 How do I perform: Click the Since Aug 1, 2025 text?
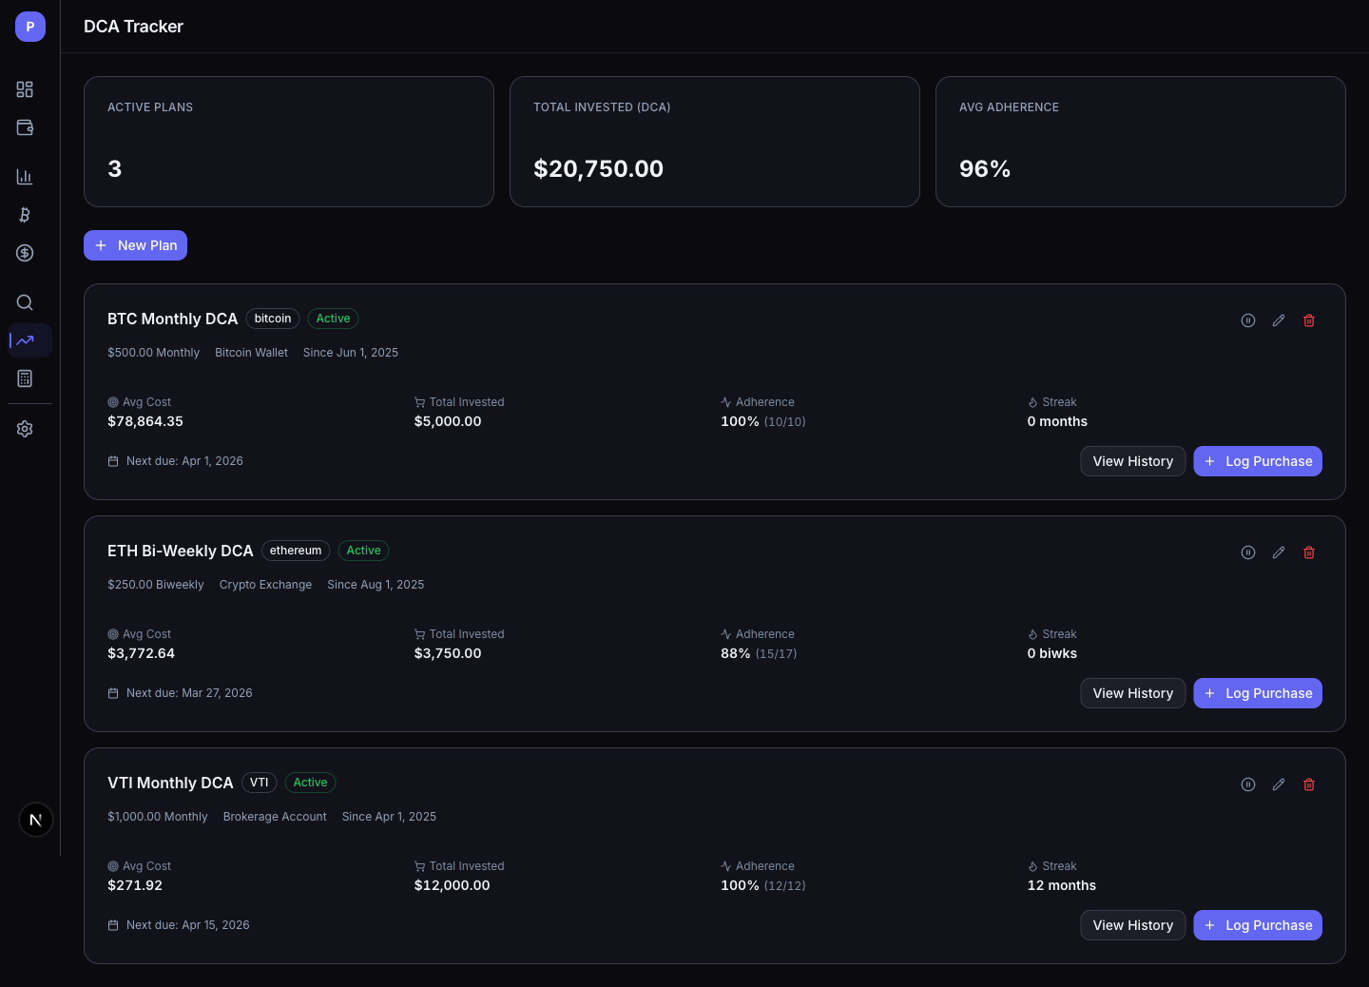click(376, 585)
